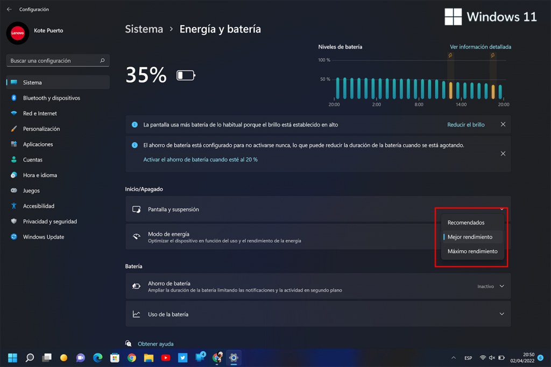
Task: Open the Kote Puerto account avatar
Action: (x=18, y=33)
